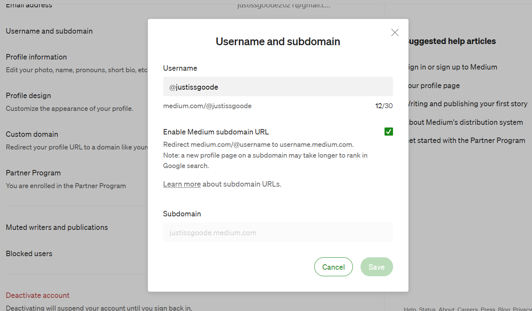Open the Help footer link
Screen dimensions: 532x311
coord(410,309)
